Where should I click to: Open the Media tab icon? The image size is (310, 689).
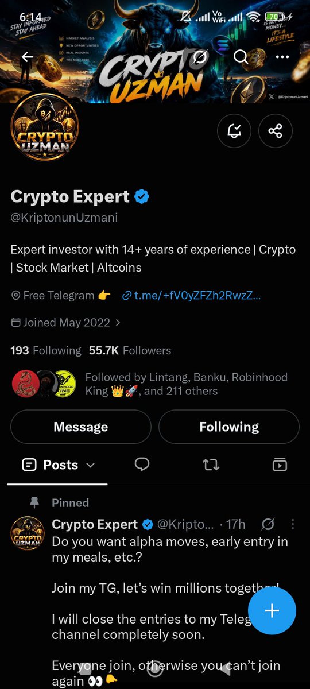coord(280,465)
